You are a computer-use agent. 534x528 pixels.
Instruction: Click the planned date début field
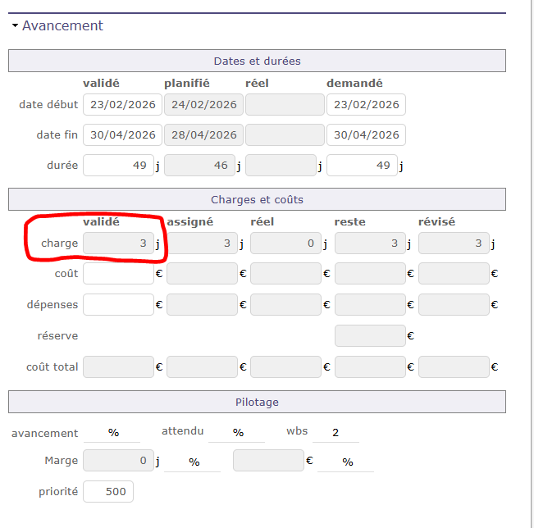coord(203,105)
